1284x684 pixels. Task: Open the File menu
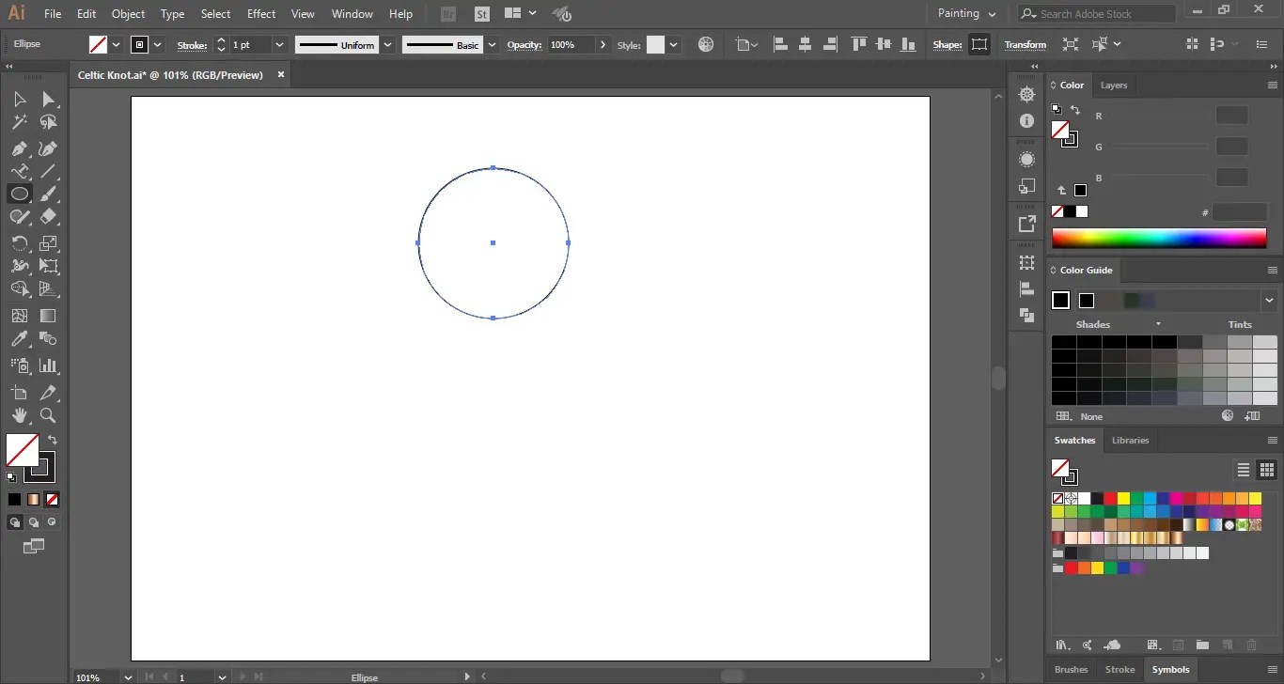[53, 14]
